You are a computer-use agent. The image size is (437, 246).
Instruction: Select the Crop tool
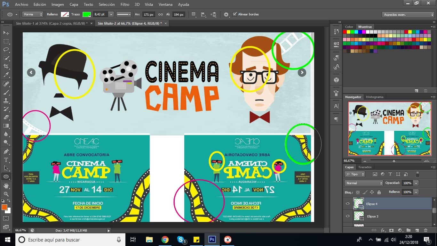6,66
